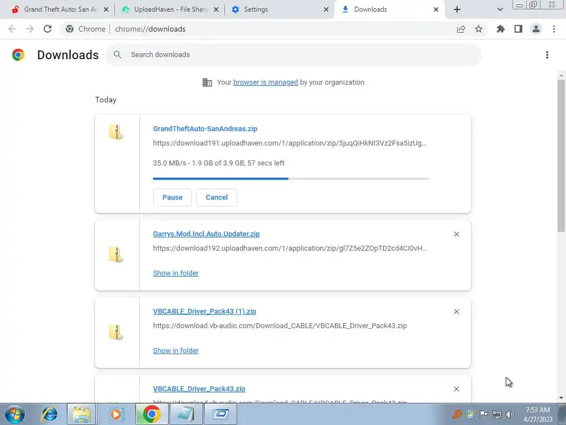This screenshot has width=566, height=425.
Task: Click the magnifier icon in search downloads
Action: tap(117, 55)
